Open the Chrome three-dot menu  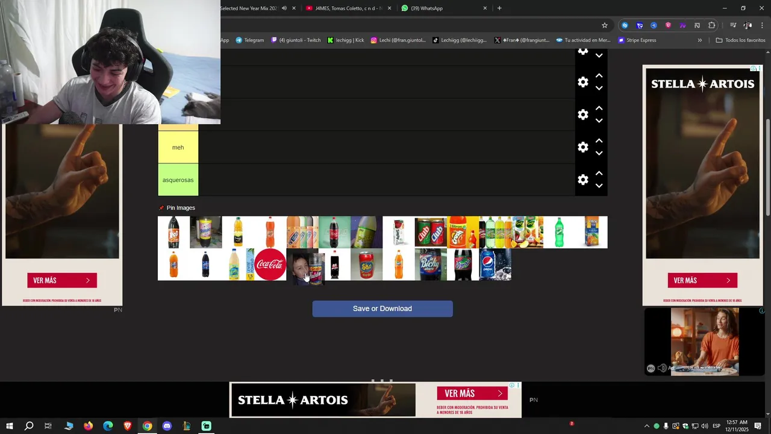click(762, 25)
